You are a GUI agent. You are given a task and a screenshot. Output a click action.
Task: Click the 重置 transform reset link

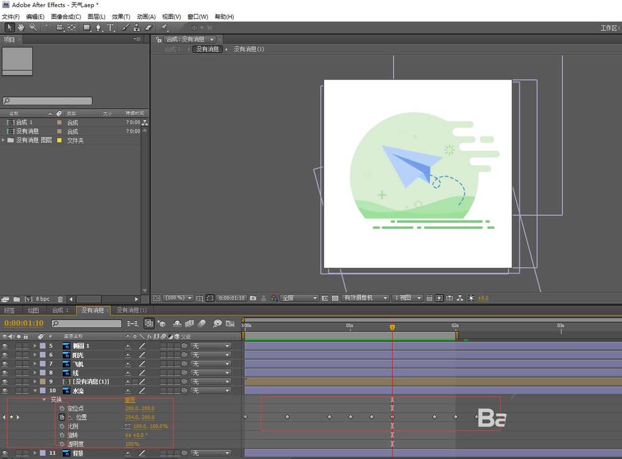[x=130, y=400]
